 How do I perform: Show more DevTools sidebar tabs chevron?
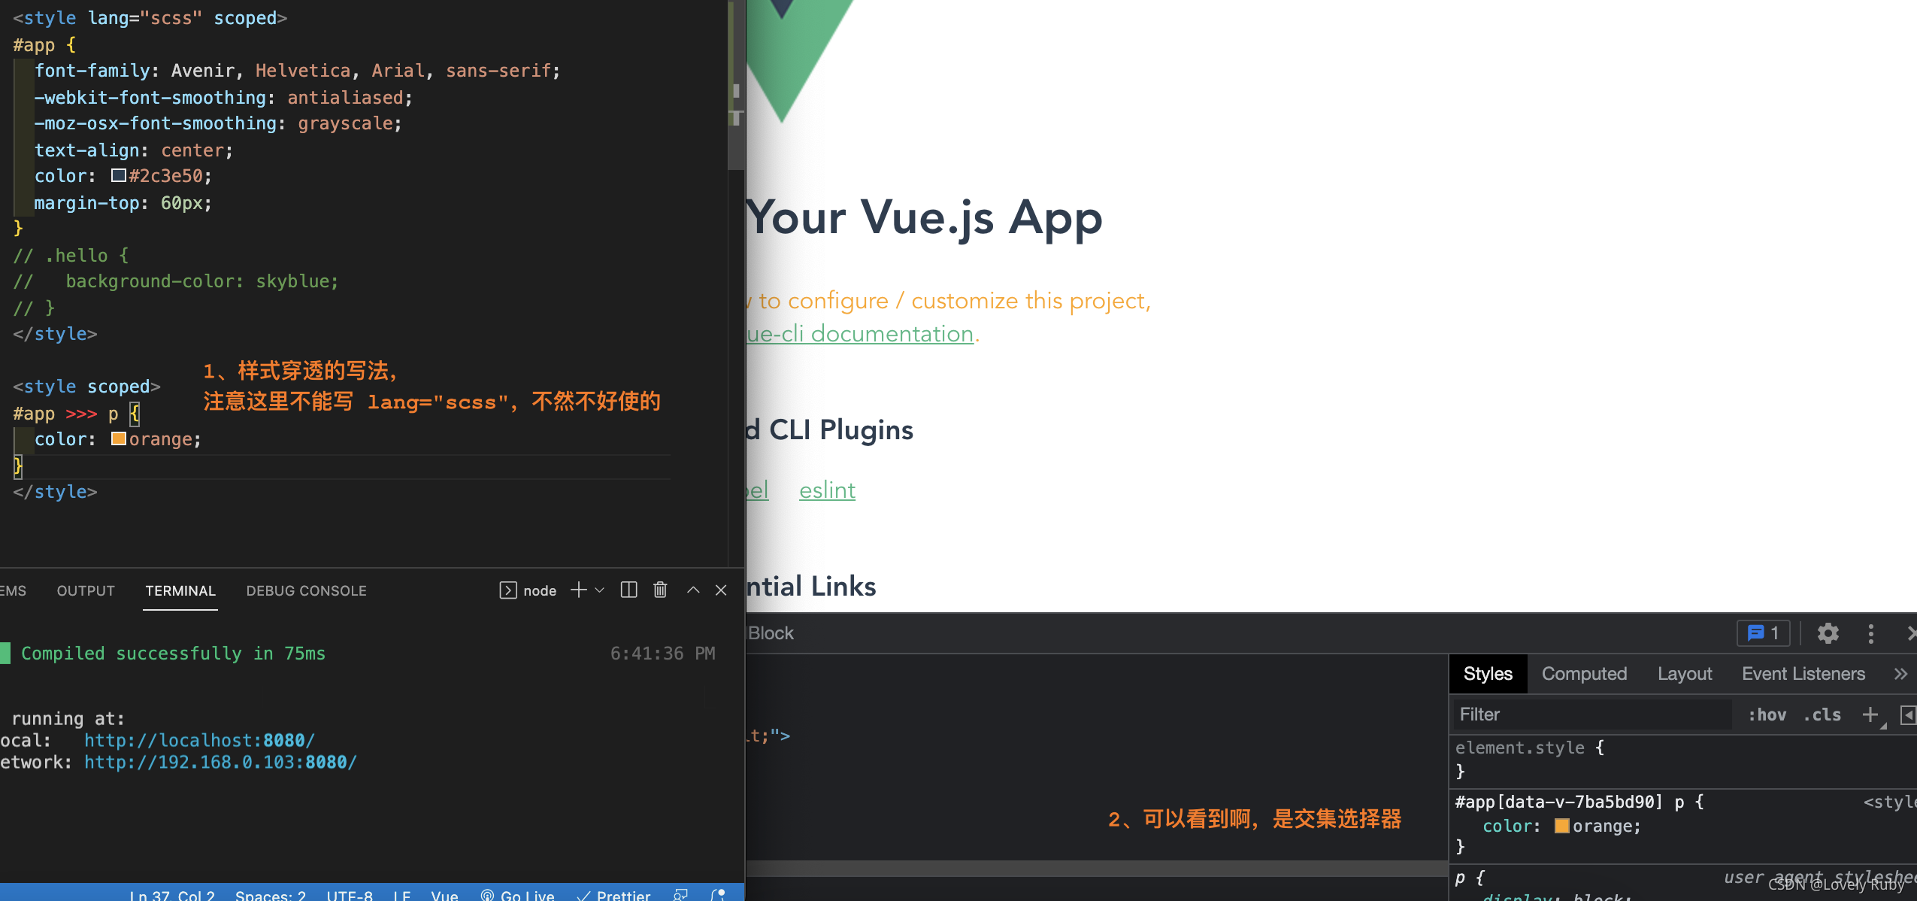[x=1900, y=674]
